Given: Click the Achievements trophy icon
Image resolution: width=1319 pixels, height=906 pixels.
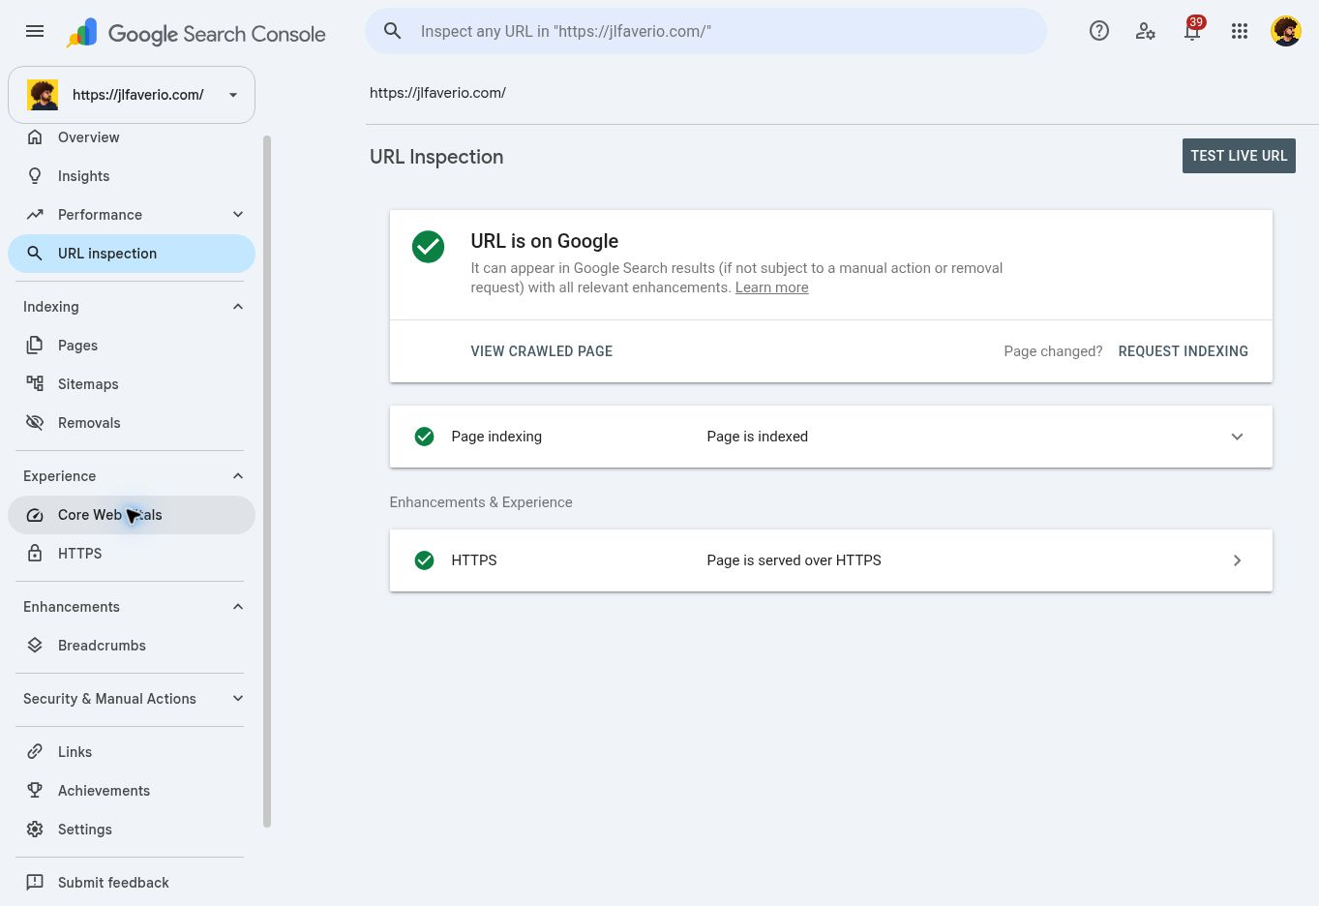Looking at the screenshot, I should coord(35,791).
